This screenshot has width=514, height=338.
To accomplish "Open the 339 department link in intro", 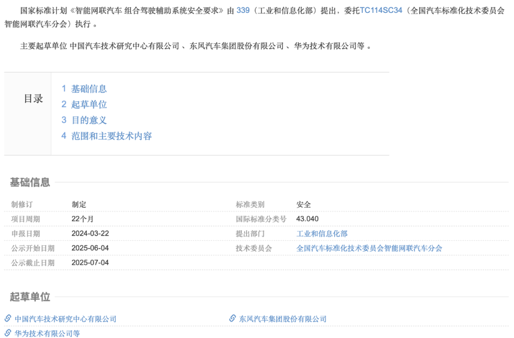I will pyautogui.click(x=243, y=10).
